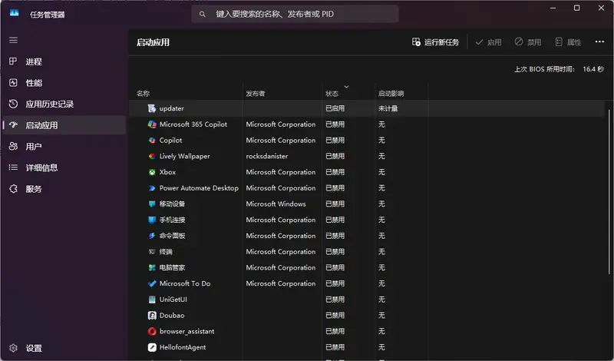Click the Lively Wallpaper icon
Screen dimensions: 614x361
(152, 156)
